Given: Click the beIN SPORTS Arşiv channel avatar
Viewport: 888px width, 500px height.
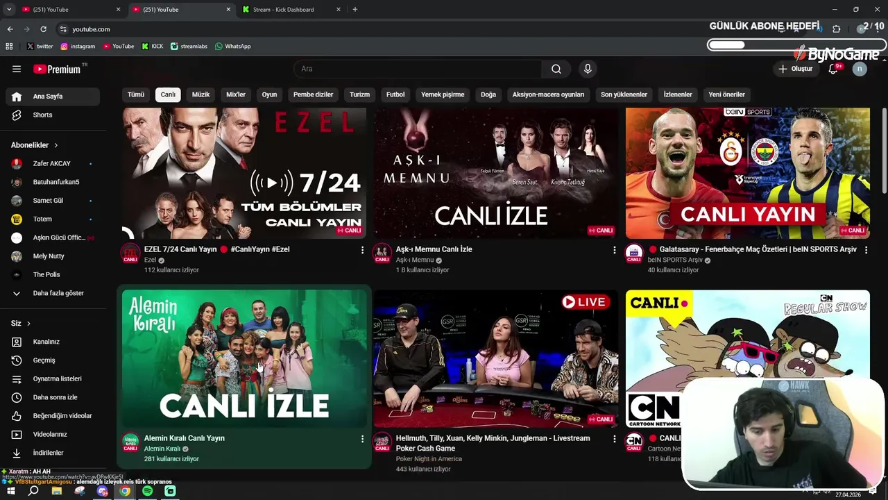Looking at the screenshot, I should 634,253.
